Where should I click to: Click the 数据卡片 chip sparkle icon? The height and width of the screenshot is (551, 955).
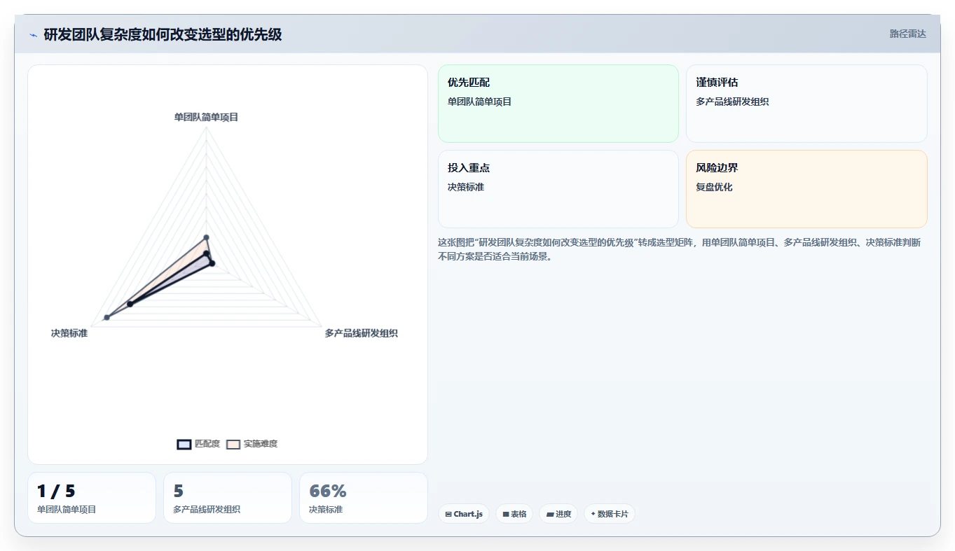coord(593,514)
